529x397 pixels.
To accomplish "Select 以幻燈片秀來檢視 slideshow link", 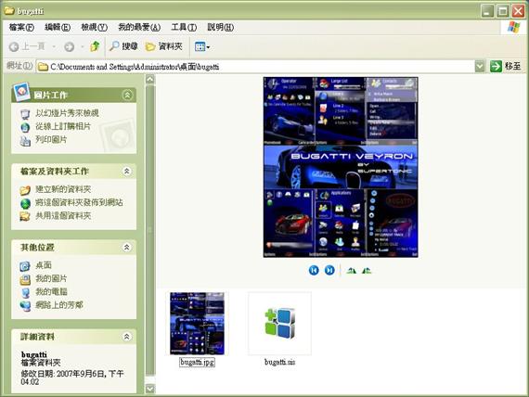I will (x=67, y=113).
